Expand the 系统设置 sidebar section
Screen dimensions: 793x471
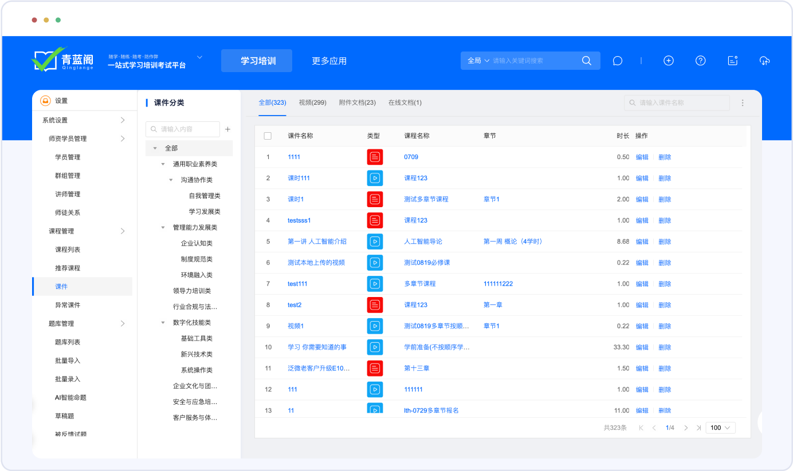pyautogui.click(x=122, y=120)
